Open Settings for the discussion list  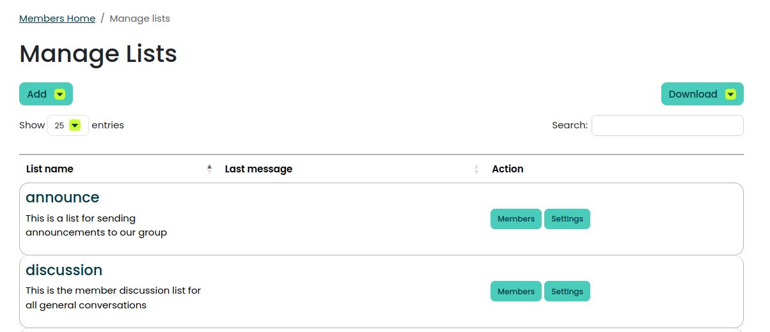point(567,291)
